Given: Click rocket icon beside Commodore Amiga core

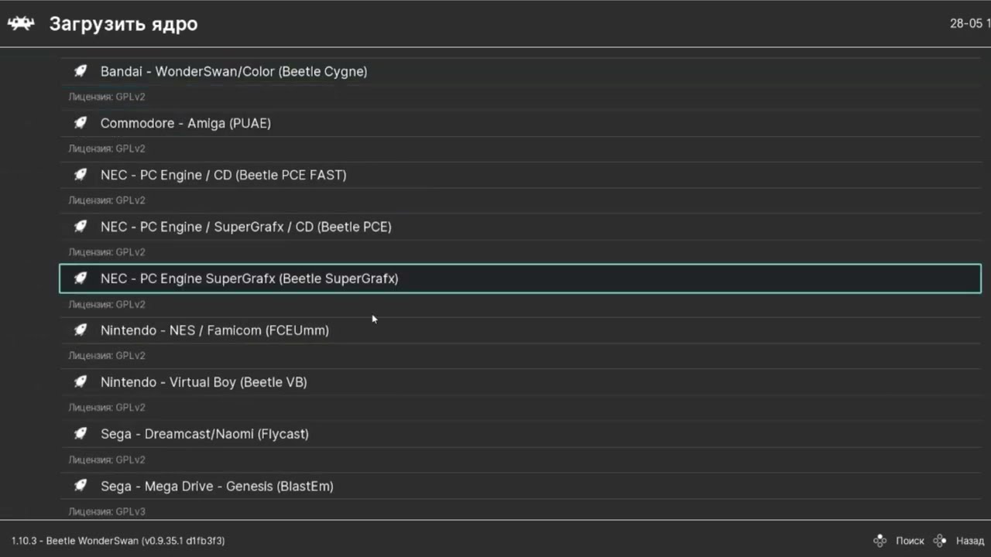Looking at the screenshot, I should 81,123.
